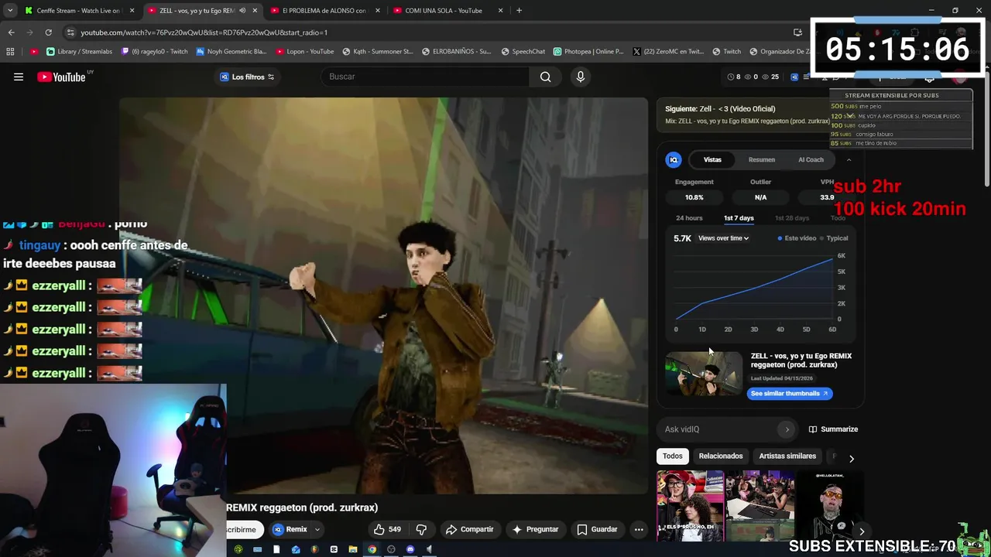Open the YouTube hamburger guide menu
Viewport: 991px width, 557px height.
coord(19,77)
